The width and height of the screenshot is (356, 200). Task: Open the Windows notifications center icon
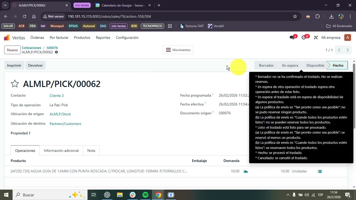pos(348,195)
